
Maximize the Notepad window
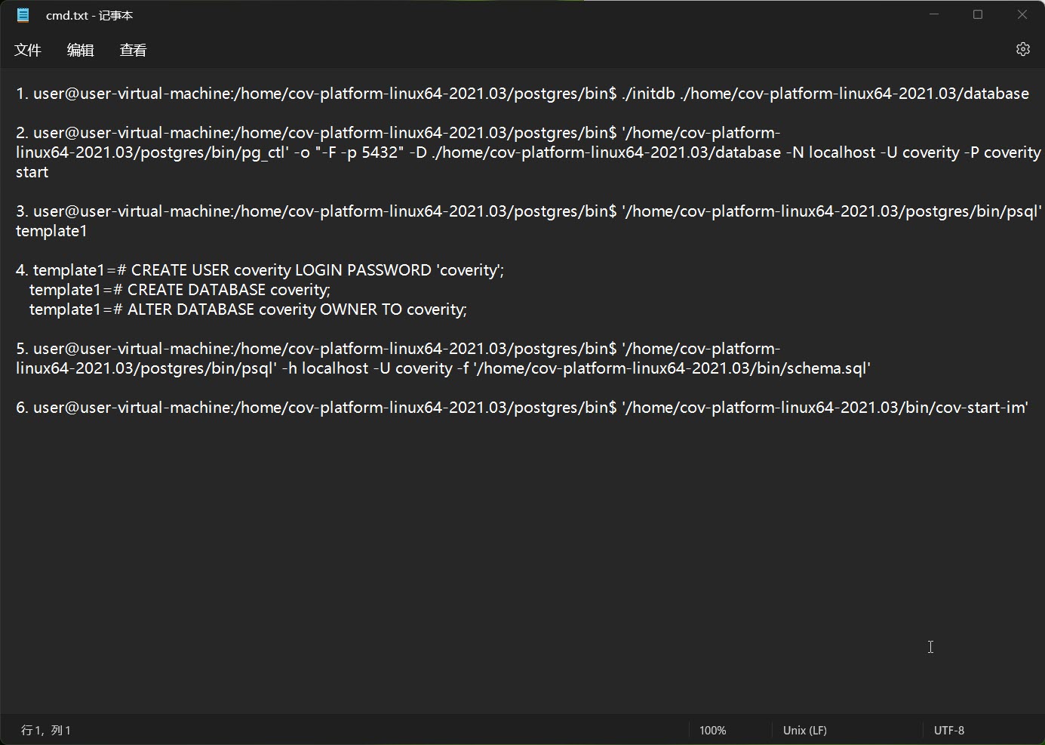(978, 15)
